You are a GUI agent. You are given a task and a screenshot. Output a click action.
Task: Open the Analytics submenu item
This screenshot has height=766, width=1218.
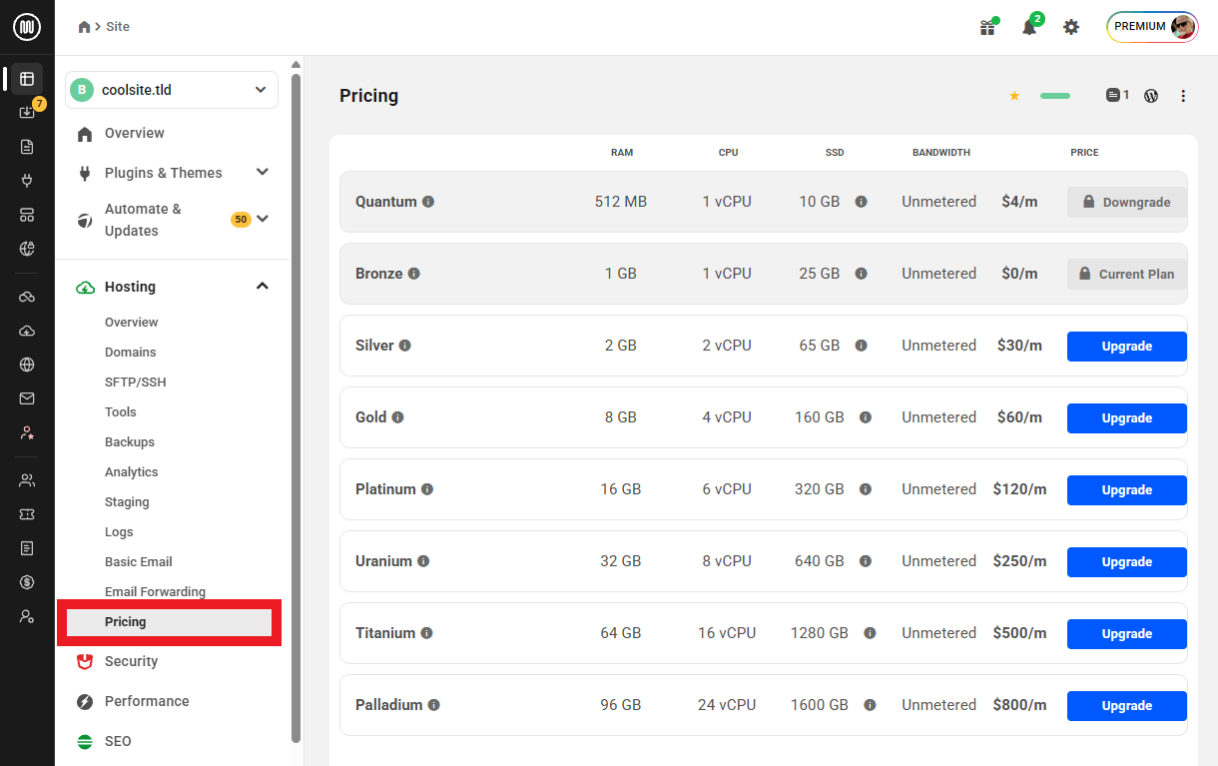coord(132,472)
